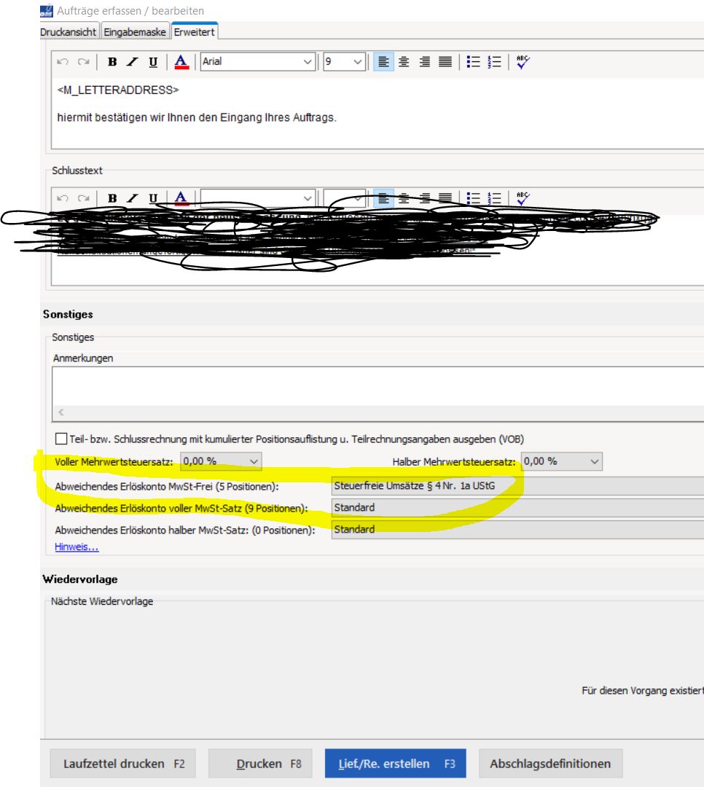Screen dimensions: 704x787
Task: Redo in the Schlusstext editor toolbar
Action: click(x=83, y=198)
